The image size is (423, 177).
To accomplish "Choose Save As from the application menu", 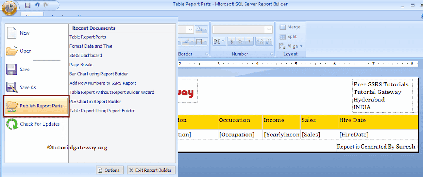I will [36, 87].
